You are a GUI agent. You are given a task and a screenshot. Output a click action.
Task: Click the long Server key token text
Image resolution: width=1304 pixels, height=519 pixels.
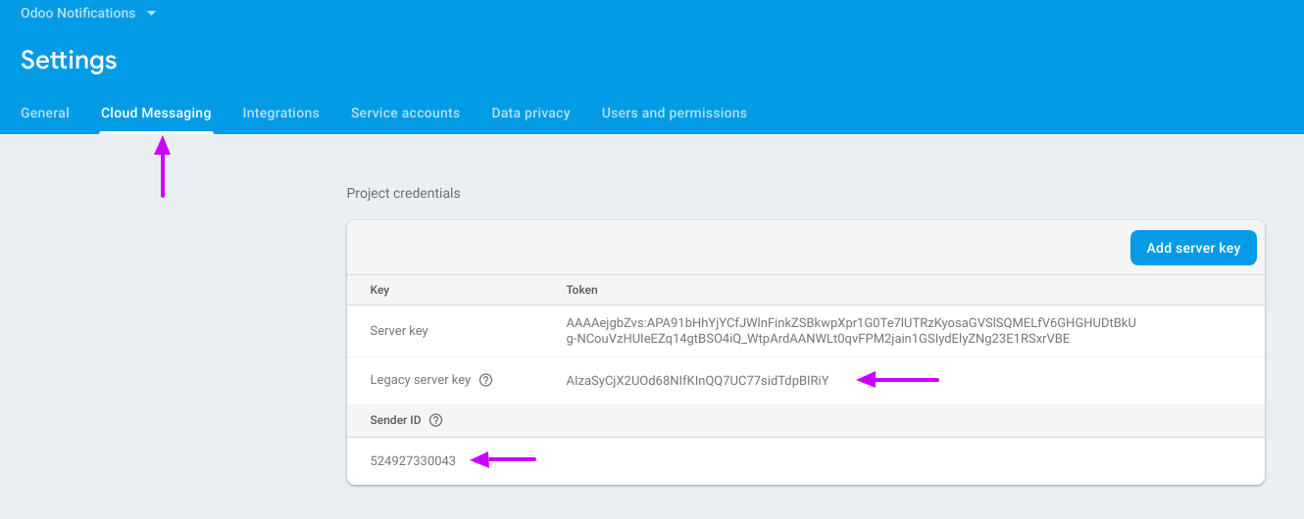pyautogui.click(x=850, y=331)
